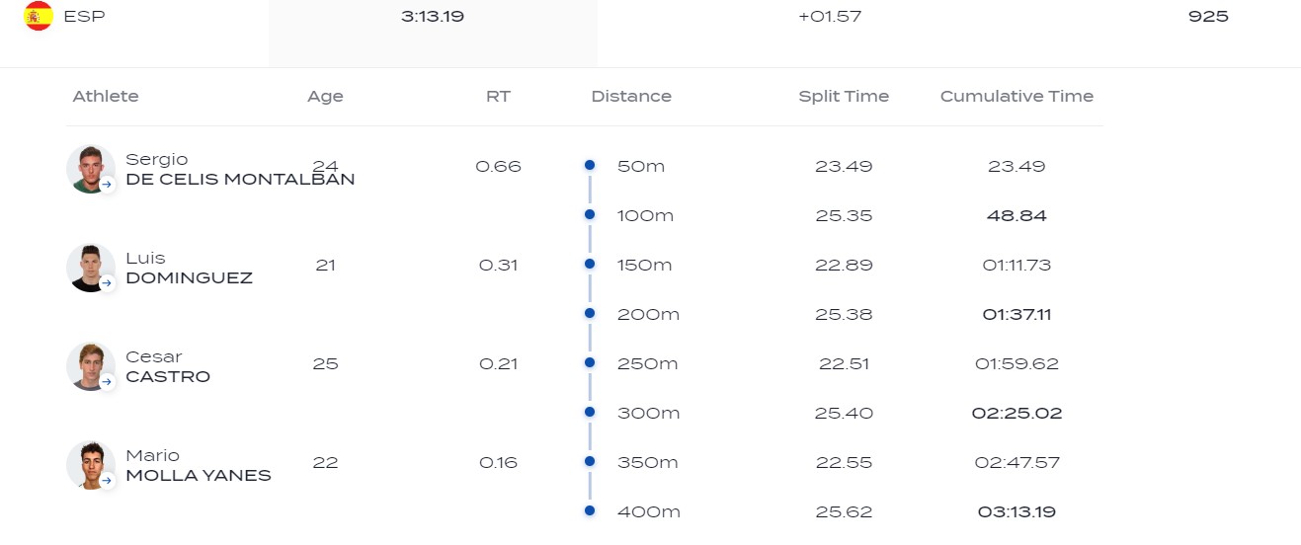Screen dimensions: 1301x545
Task: Click arrow badge on Luis's avatar
Action: [x=107, y=282]
